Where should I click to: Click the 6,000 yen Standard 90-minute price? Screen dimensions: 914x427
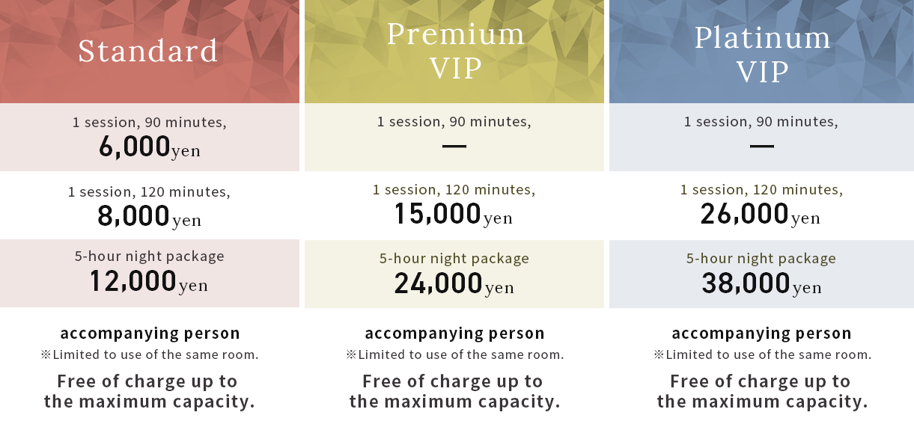(x=149, y=147)
